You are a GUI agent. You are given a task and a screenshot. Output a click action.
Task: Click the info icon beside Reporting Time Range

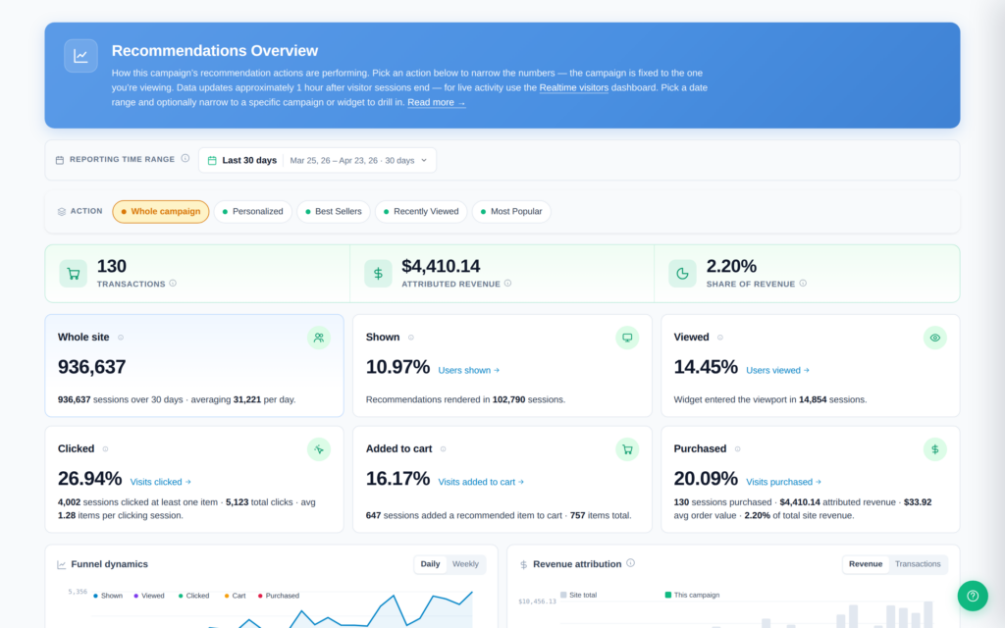coord(185,159)
